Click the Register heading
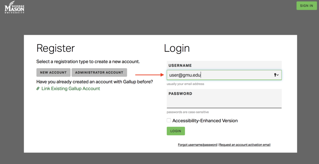319x164 pixels. tap(55, 49)
